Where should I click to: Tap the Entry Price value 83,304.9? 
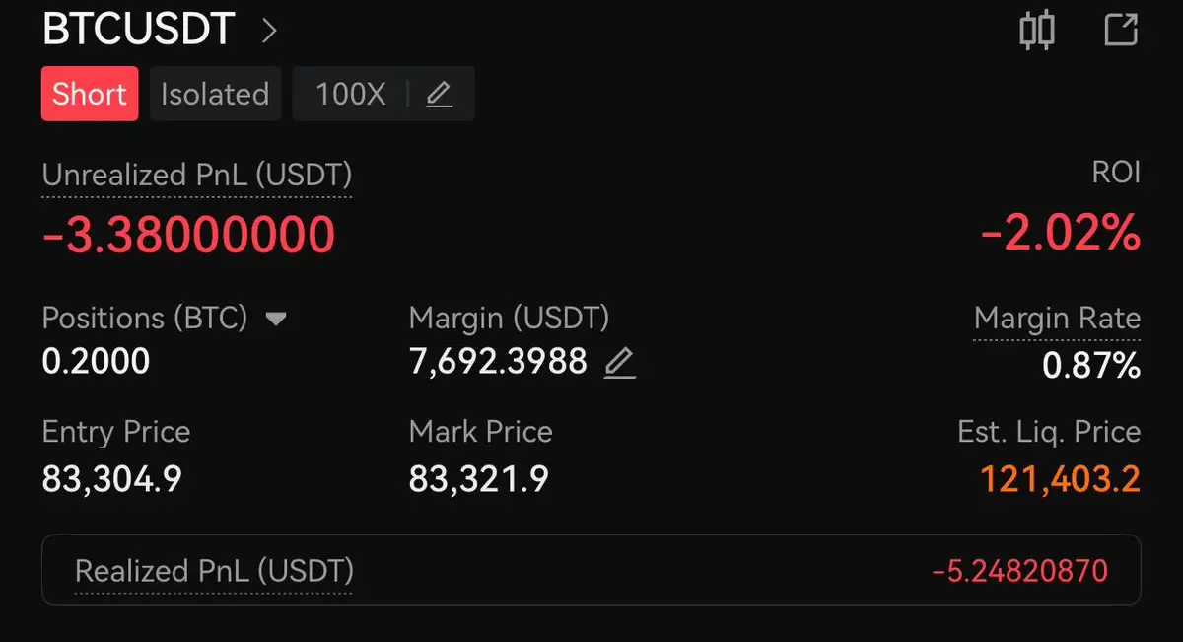pos(111,479)
